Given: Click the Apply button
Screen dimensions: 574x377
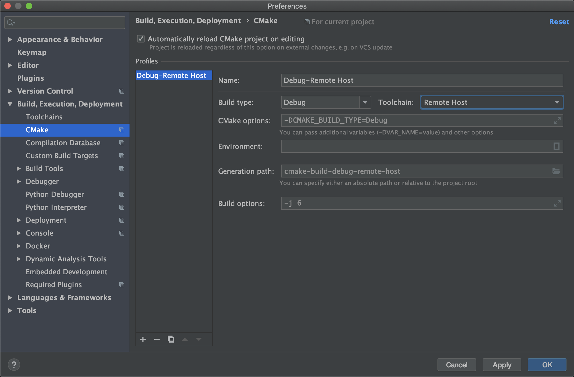Looking at the screenshot, I should coord(502,365).
